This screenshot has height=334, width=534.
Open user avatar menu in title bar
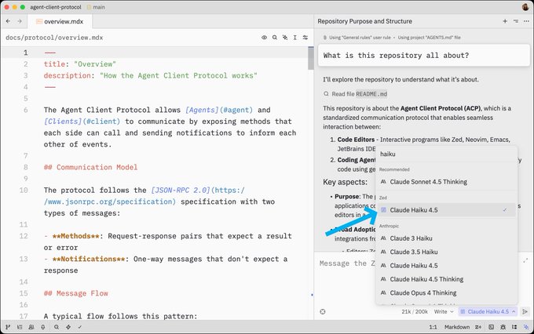[525, 7]
